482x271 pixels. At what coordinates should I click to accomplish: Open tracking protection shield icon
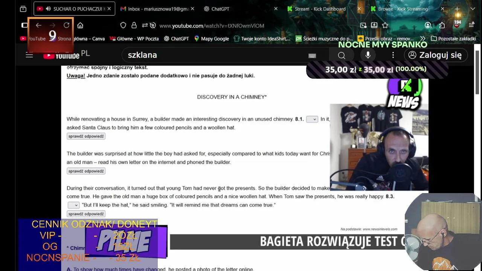point(123,25)
